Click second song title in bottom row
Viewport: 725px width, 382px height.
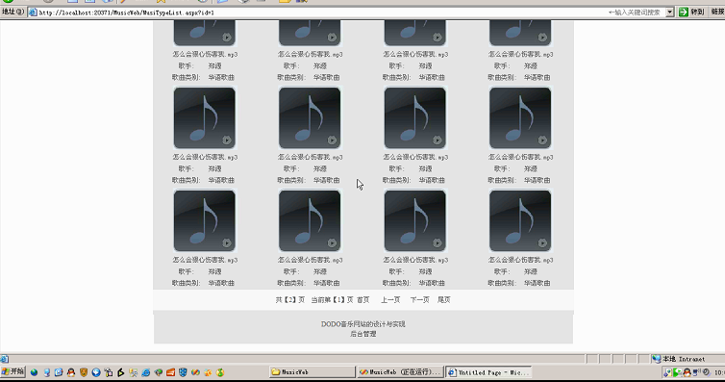tap(311, 260)
